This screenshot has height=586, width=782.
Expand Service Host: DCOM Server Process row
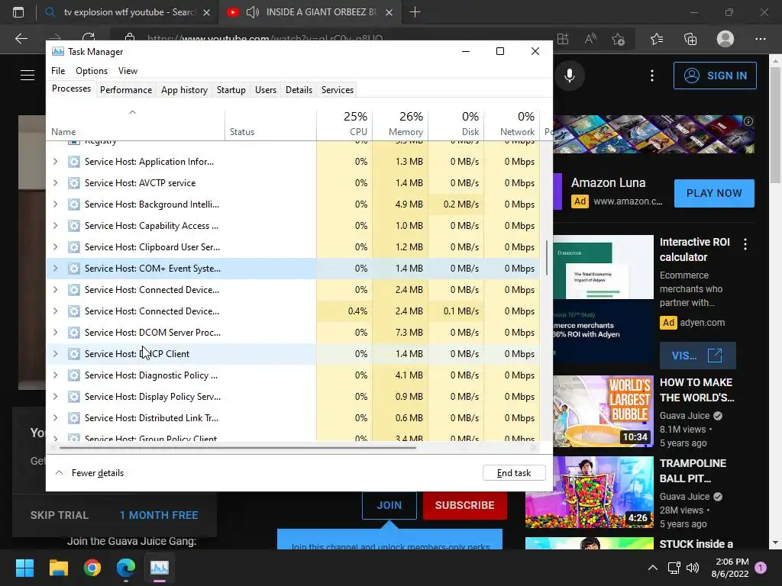[55, 333]
